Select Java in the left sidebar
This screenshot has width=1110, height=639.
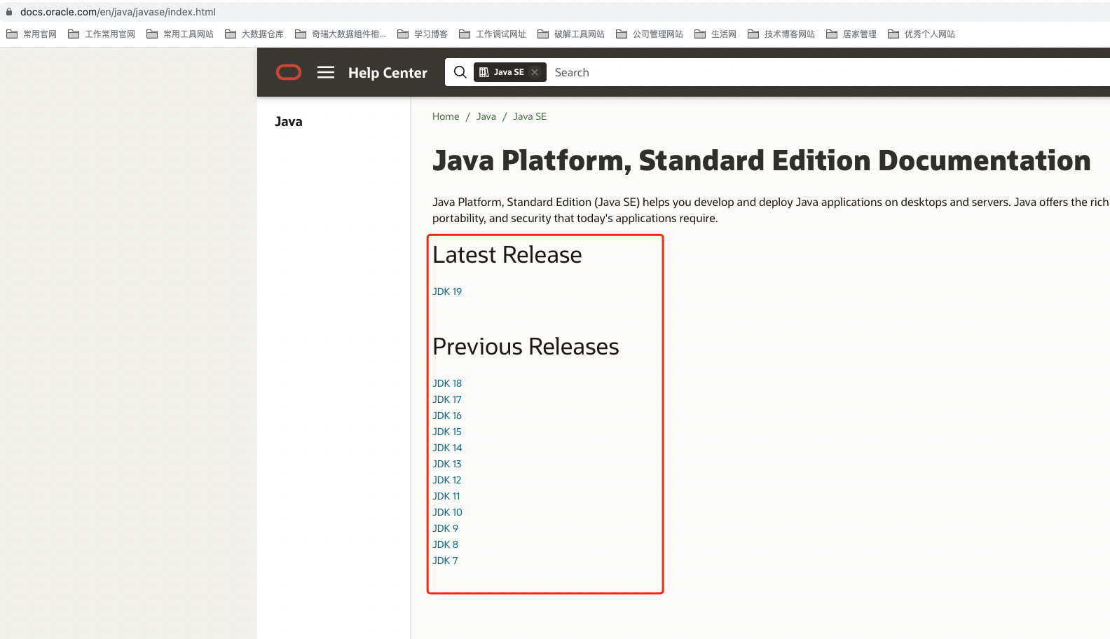click(289, 122)
